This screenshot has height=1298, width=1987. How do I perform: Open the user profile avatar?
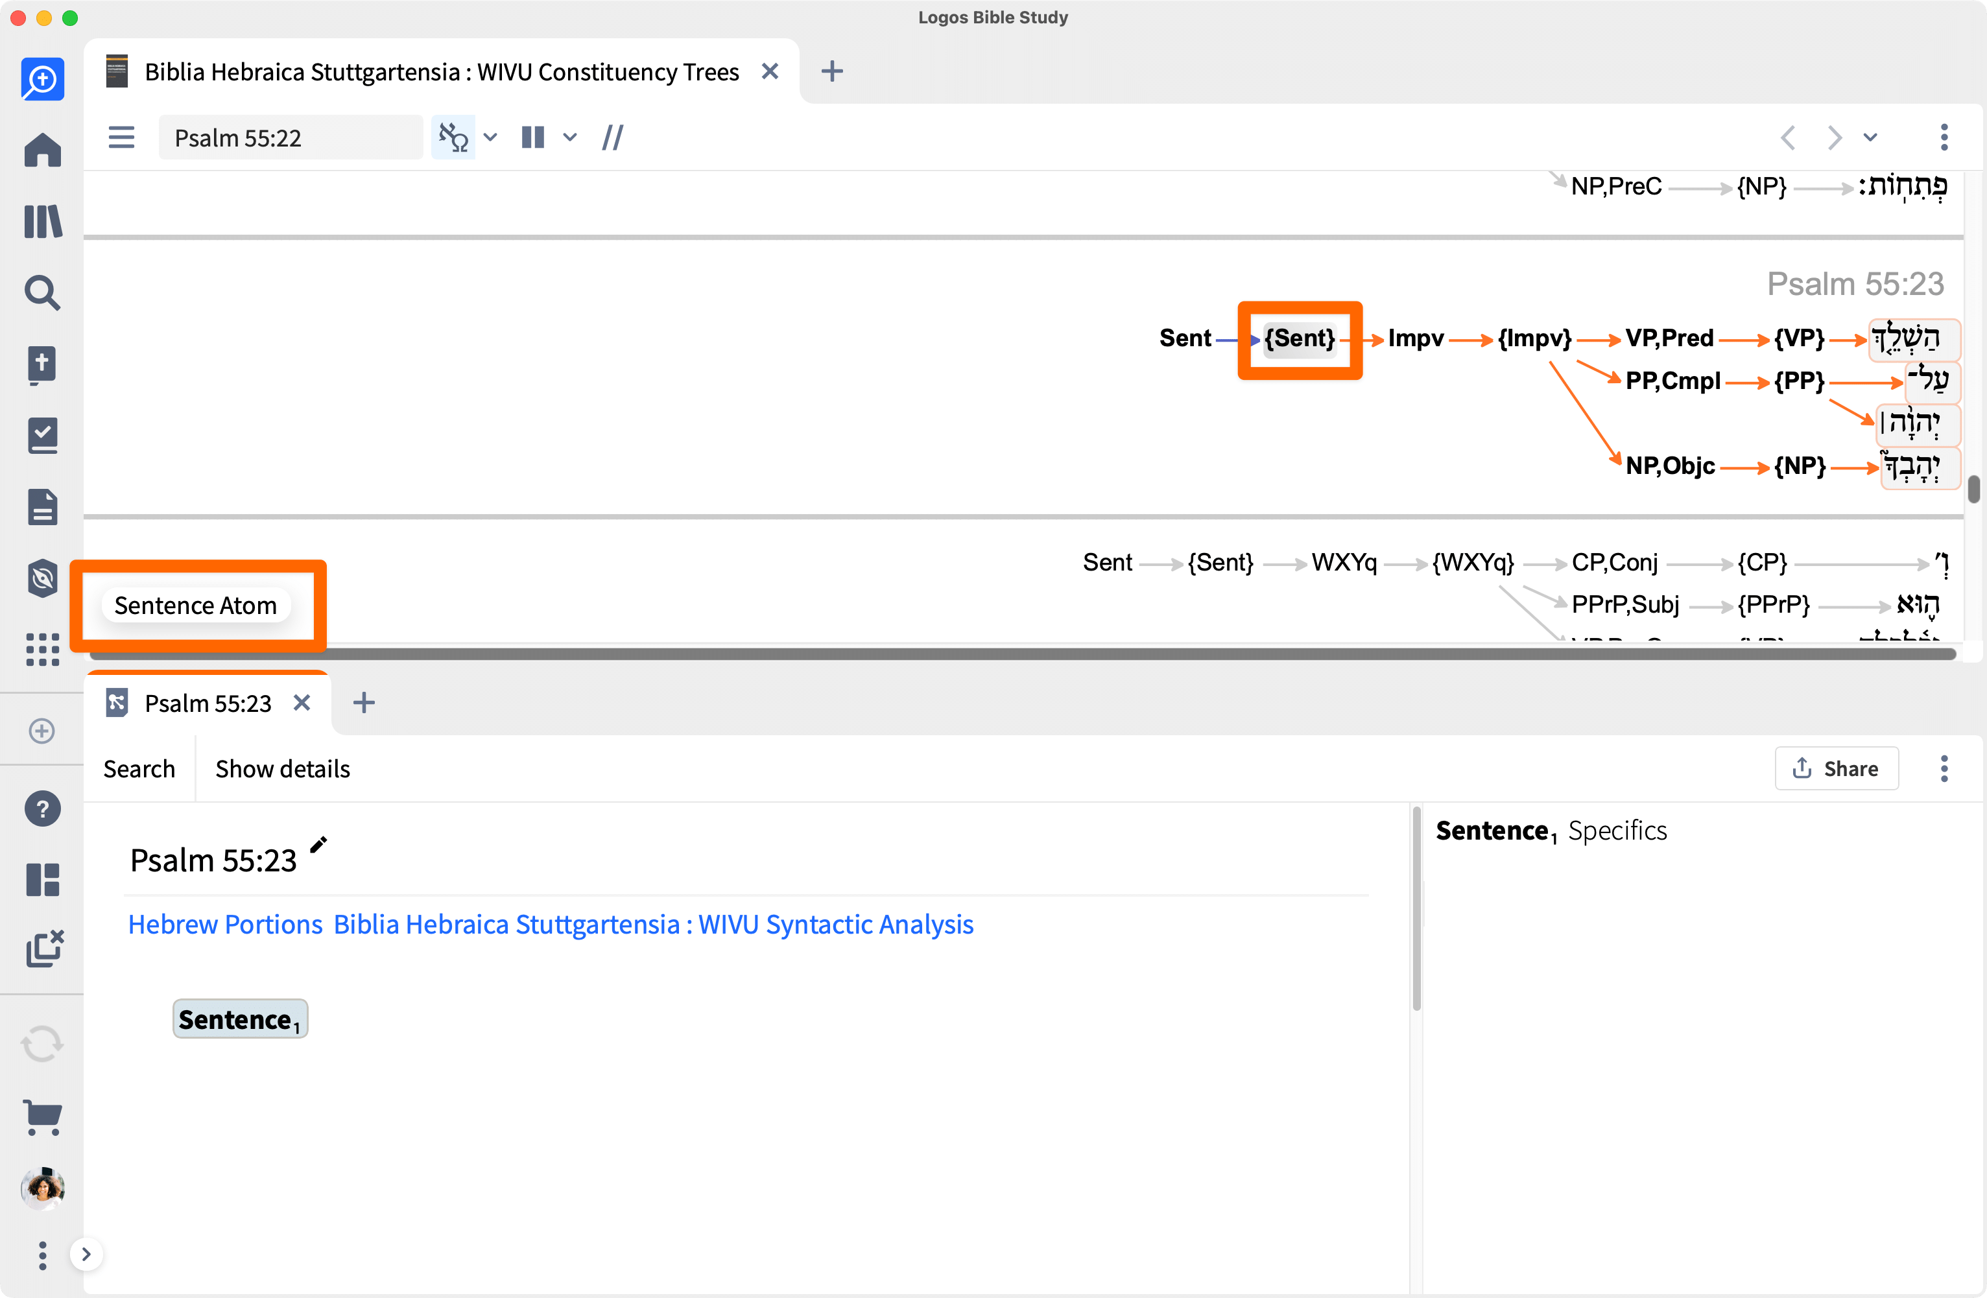tap(43, 1188)
